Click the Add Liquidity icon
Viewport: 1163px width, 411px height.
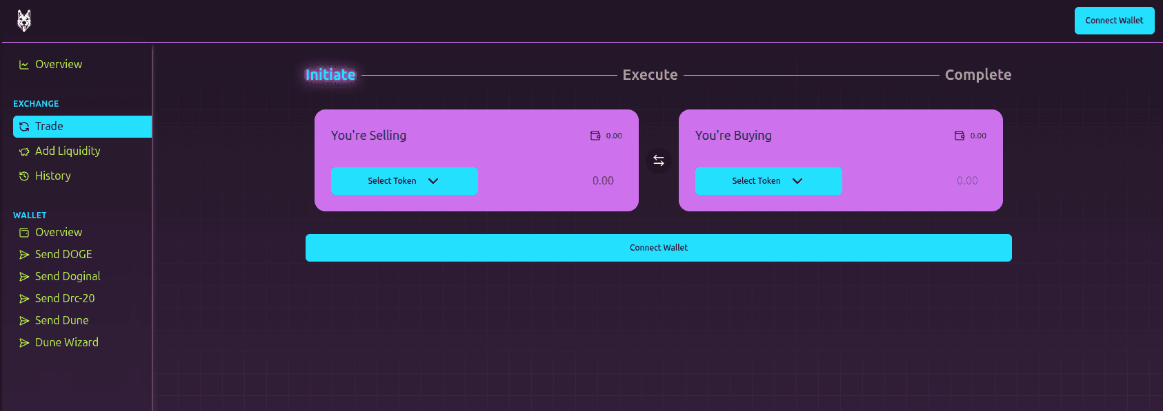coord(23,151)
